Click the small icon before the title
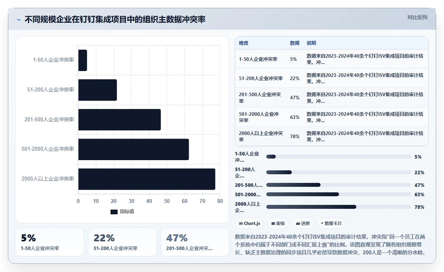Screen dimensions: 444x272 click(x=19, y=20)
